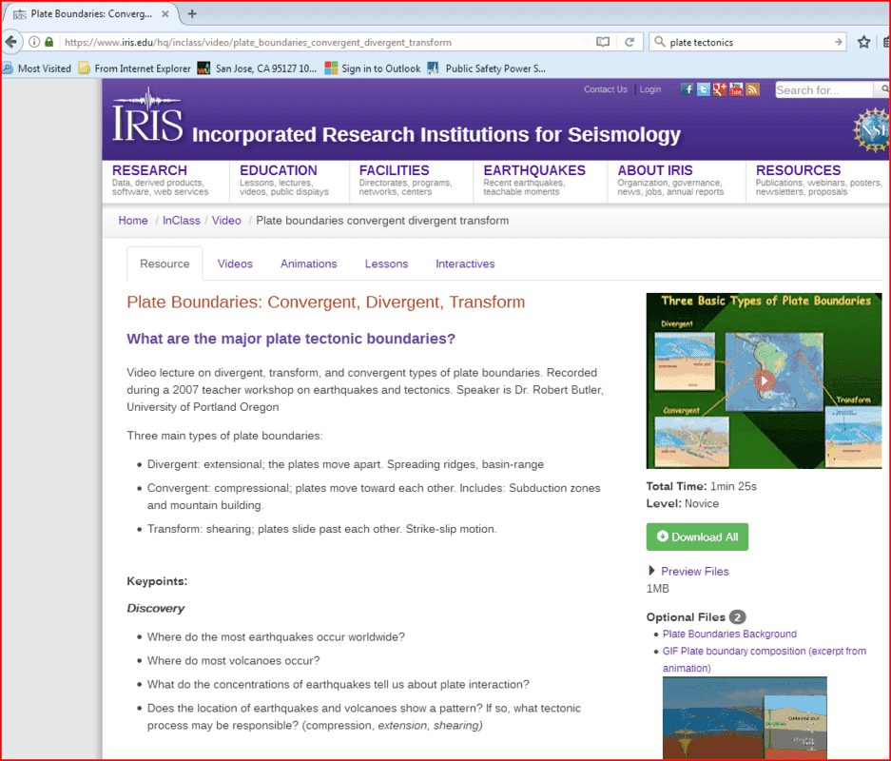Go to Video breadcrumb
This screenshot has width=891, height=761.
tap(226, 221)
